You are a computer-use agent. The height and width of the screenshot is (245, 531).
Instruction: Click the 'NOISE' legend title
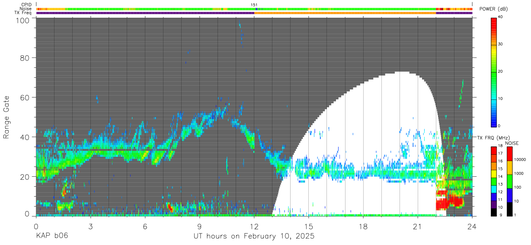(x=512, y=143)
